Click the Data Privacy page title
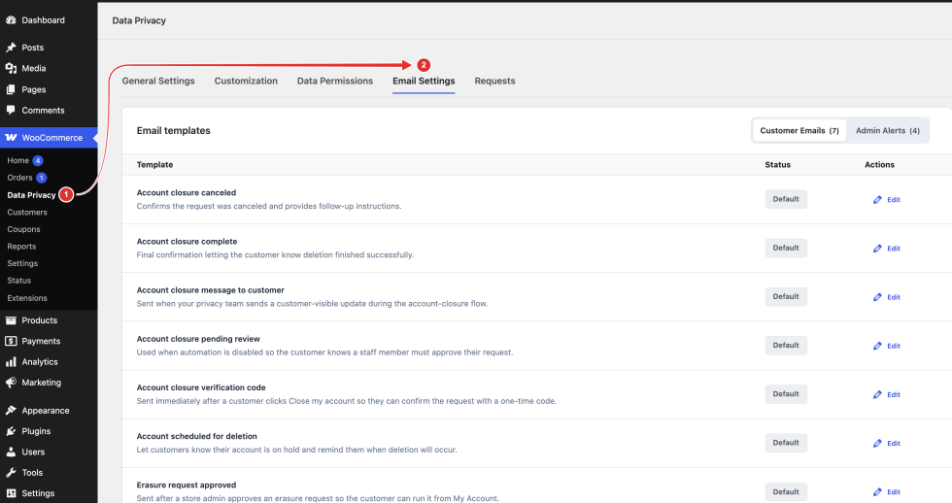This screenshot has height=503, width=952. (x=139, y=20)
